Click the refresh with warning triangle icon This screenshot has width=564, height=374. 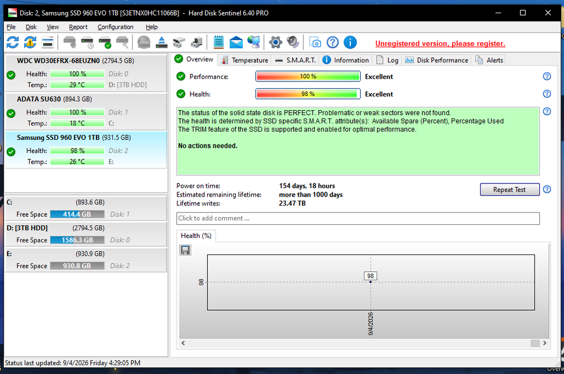[30, 42]
